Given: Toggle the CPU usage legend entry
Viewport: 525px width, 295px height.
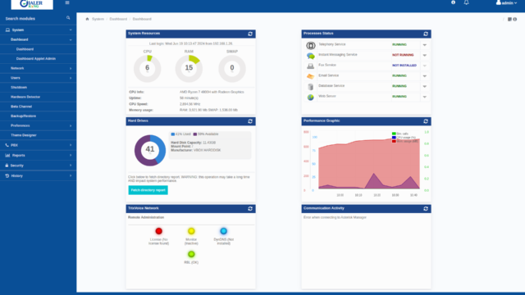Looking at the screenshot, I should coord(404,138).
